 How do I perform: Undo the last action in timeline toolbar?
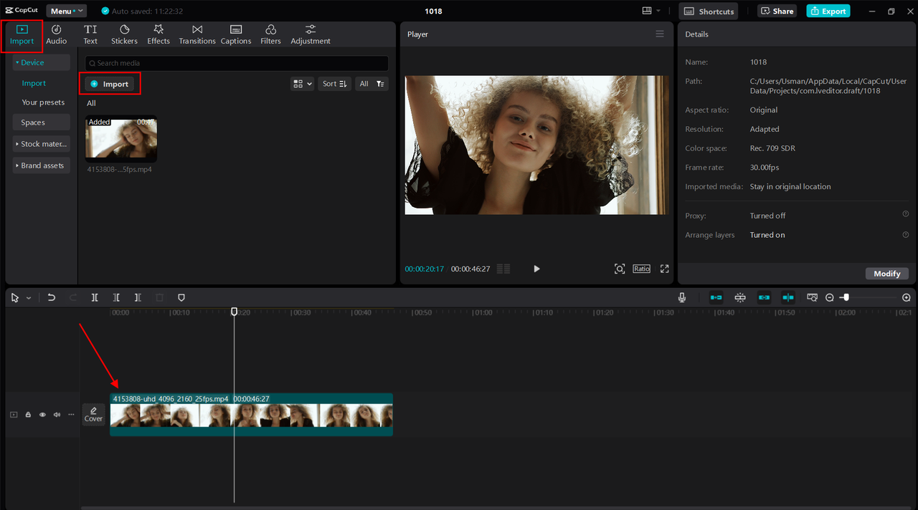[52, 297]
